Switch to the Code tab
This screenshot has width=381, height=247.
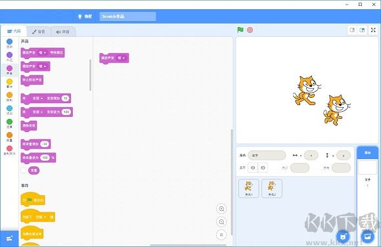coord(14,32)
